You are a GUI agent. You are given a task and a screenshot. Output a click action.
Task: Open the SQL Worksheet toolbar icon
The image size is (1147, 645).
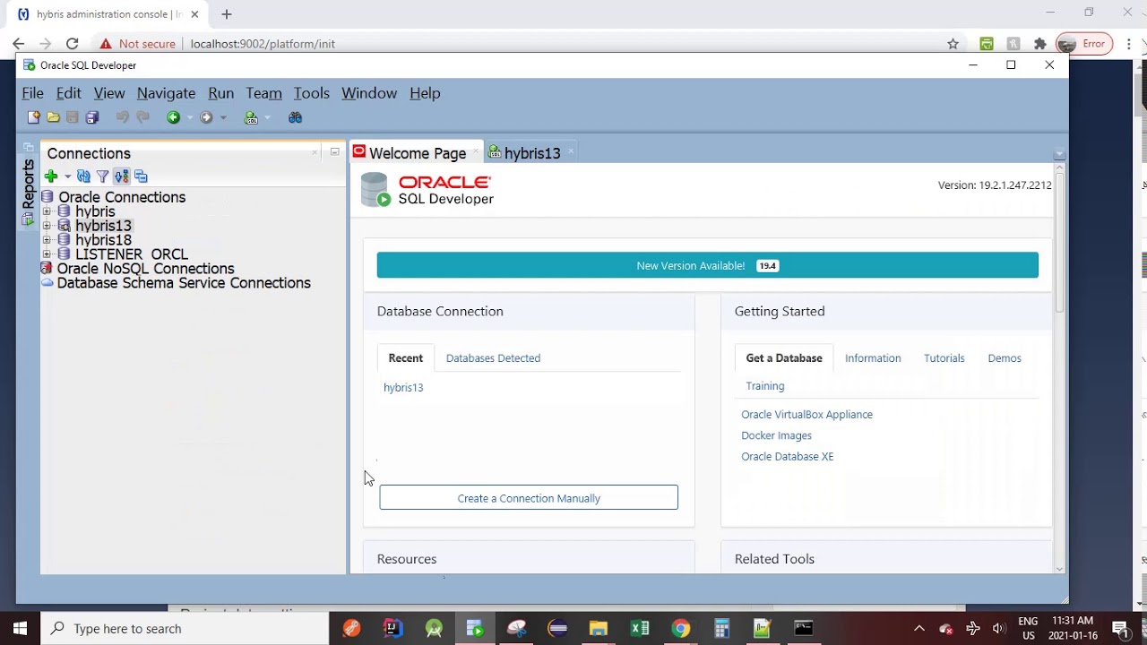coord(251,117)
